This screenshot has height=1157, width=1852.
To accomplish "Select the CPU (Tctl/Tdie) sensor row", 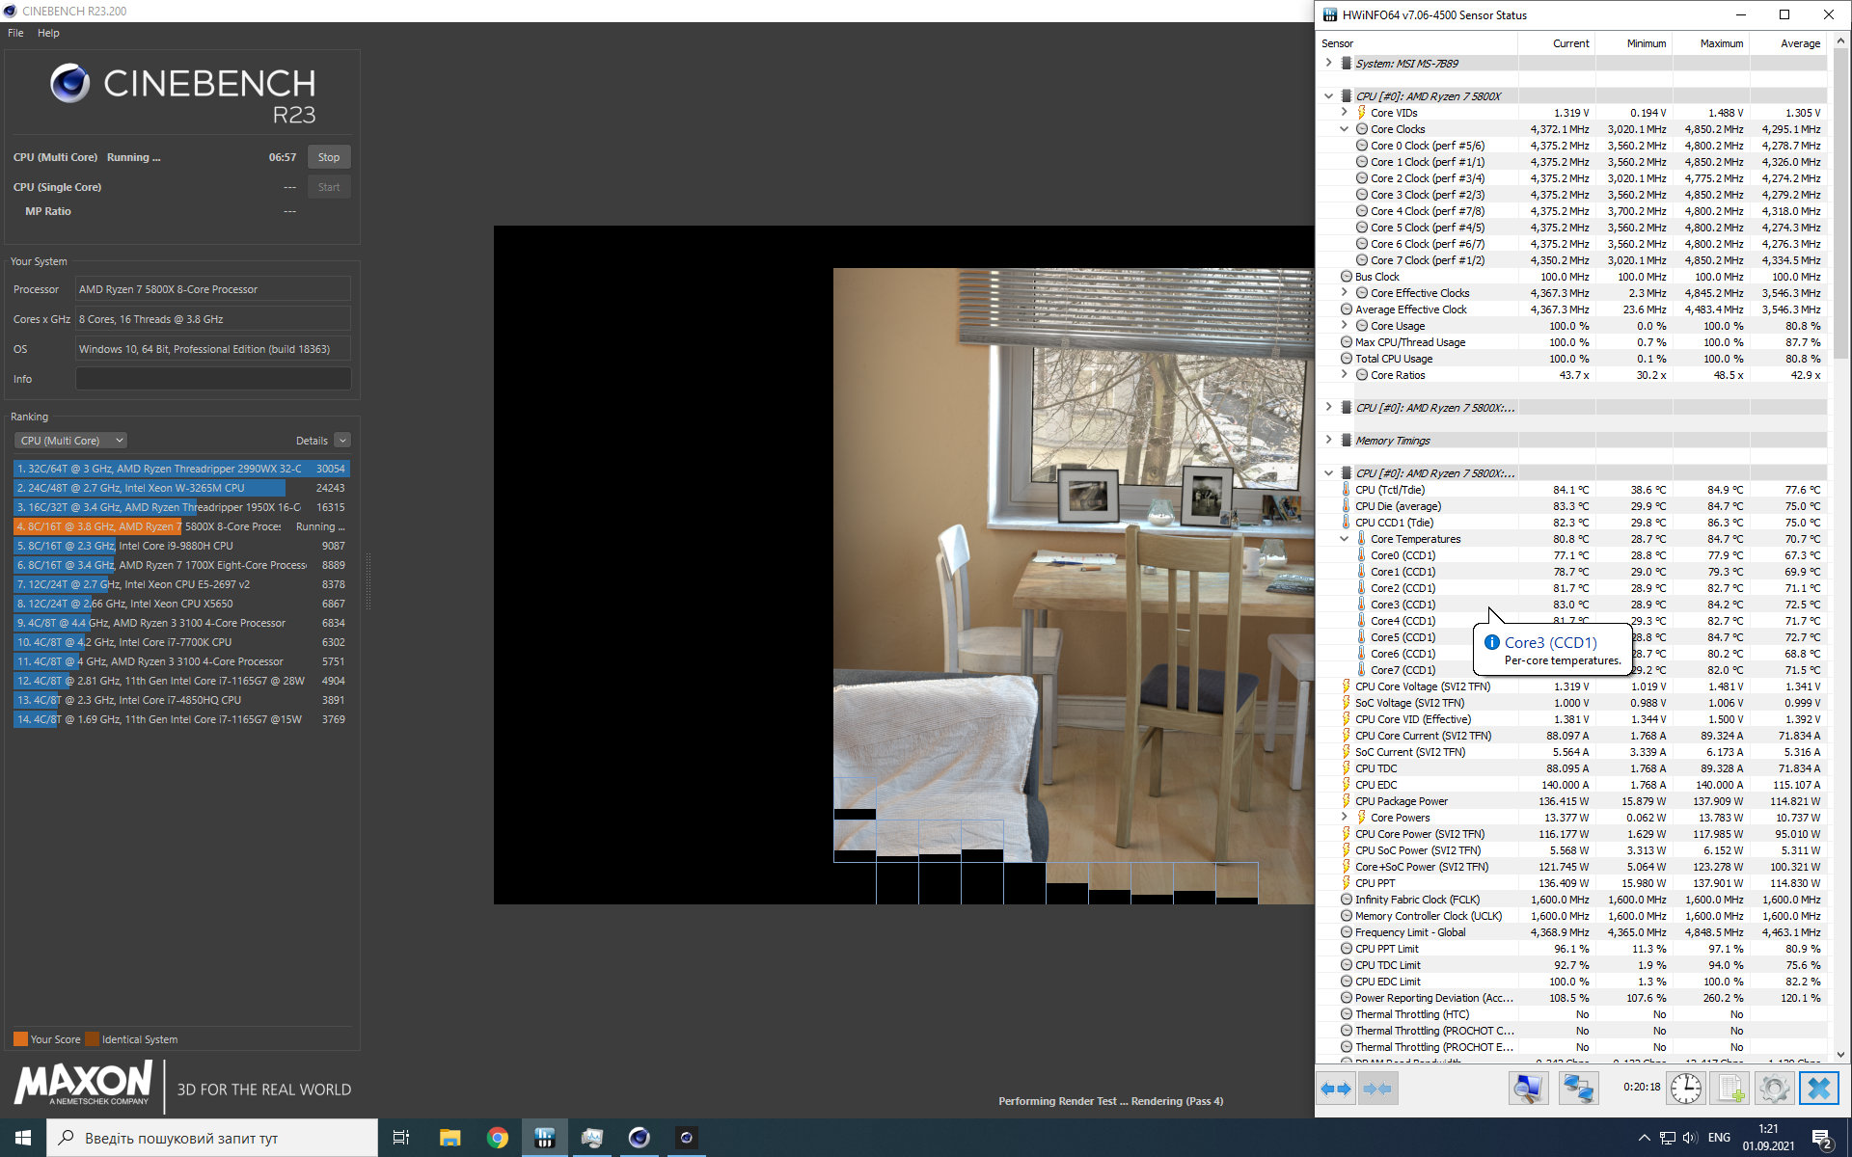I will (x=1572, y=490).
